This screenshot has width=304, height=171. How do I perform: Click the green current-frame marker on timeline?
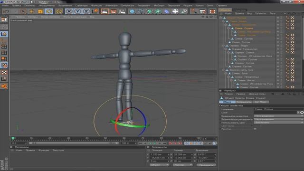13,138
